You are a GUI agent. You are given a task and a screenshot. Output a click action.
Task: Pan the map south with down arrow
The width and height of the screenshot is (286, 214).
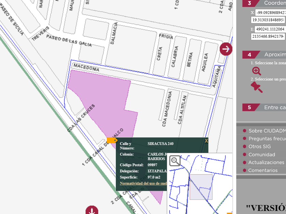pyautogui.click(x=92, y=211)
